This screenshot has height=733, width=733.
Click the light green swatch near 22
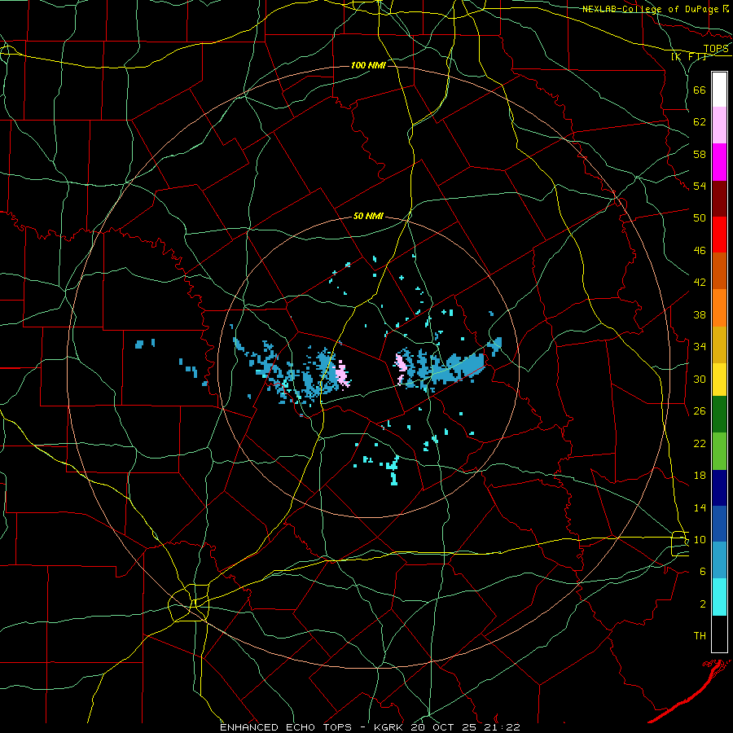click(719, 451)
